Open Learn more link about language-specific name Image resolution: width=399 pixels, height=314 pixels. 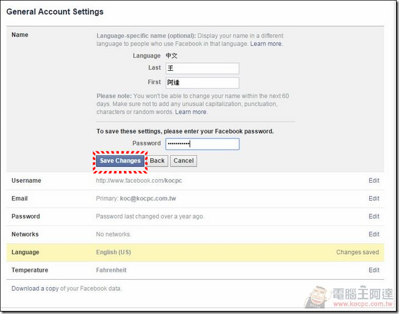tap(266, 44)
